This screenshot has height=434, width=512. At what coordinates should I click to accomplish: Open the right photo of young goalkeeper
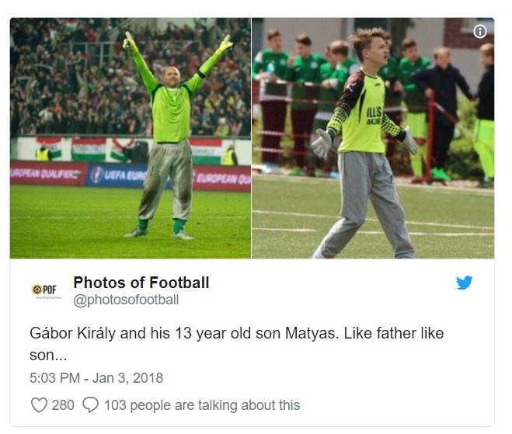coord(373,138)
